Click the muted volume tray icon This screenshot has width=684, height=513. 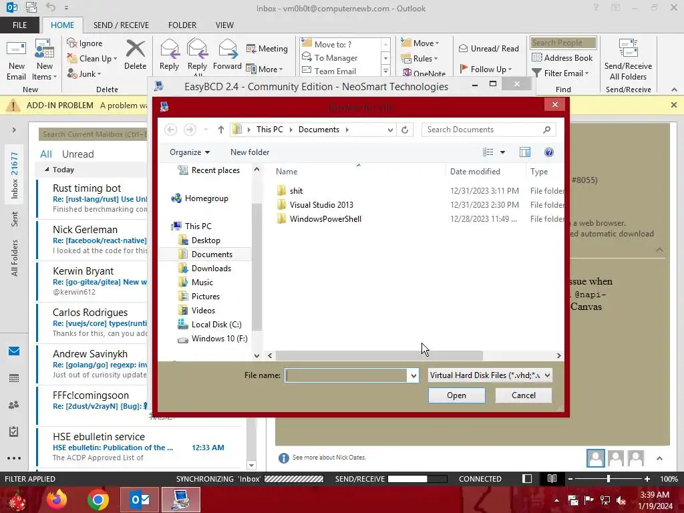(621, 500)
